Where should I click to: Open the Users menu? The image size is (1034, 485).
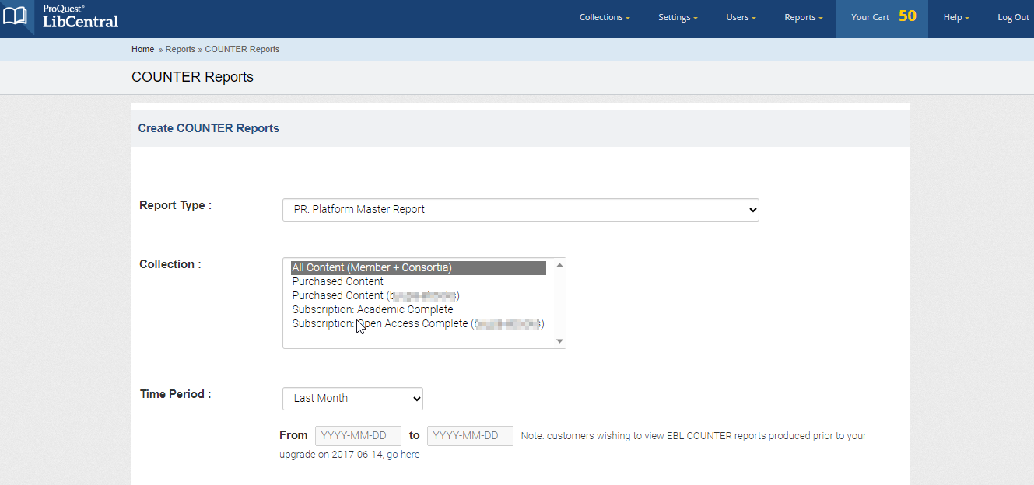point(740,16)
